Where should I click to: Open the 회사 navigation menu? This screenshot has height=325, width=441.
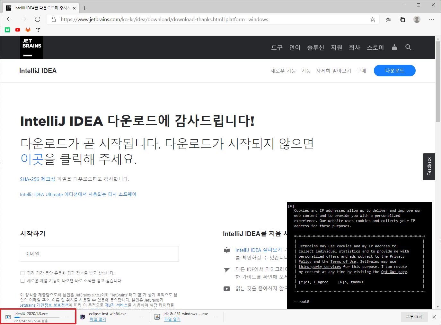[x=355, y=47]
